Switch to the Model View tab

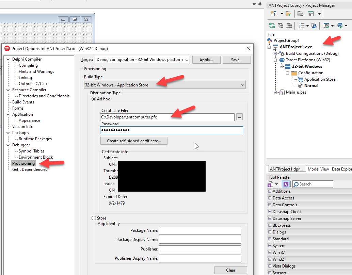tap(318, 169)
